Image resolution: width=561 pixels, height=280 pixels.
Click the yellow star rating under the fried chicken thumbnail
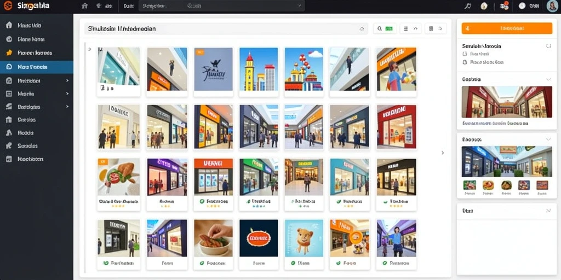(118, 206)
